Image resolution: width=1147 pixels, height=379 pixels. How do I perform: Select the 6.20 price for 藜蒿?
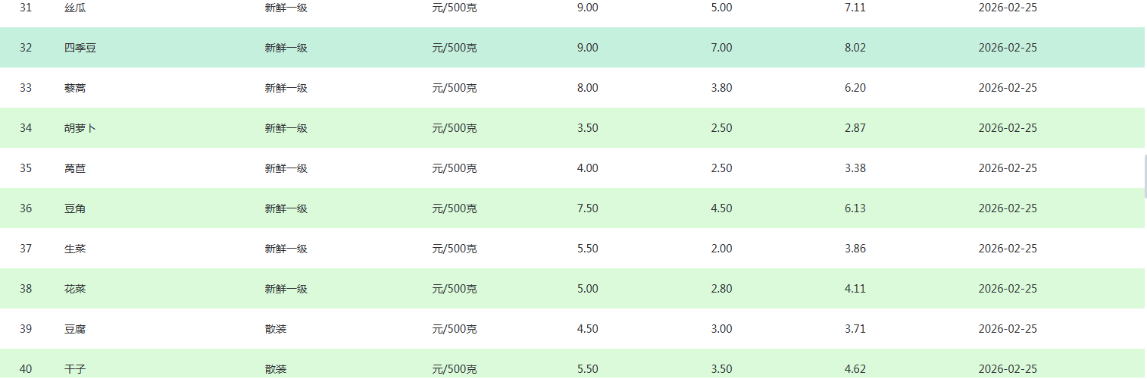click(x=855, y=88)
